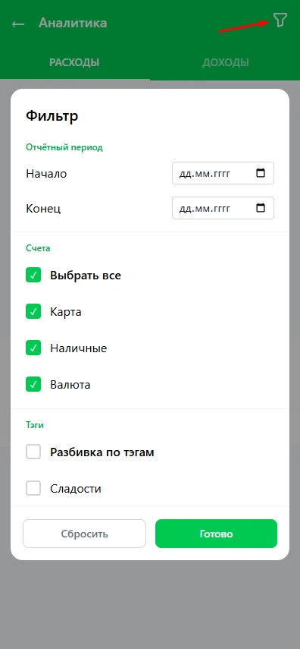Click the Фильтр dialog heading

click(x=52, y=116)
